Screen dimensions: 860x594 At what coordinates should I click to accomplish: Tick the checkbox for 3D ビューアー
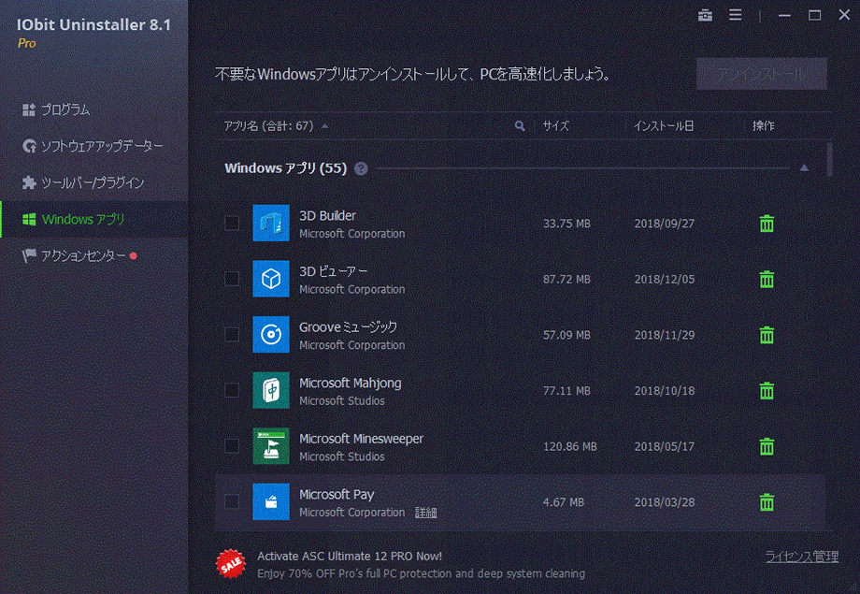pos(232,279)
